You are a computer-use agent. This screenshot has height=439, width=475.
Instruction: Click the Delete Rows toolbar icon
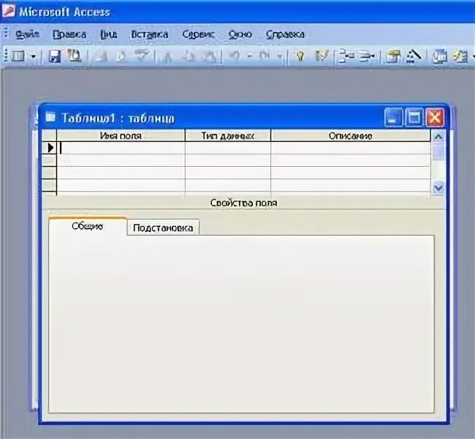coord(367,56)
